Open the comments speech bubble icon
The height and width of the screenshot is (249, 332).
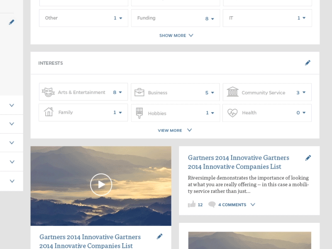click(212, 205)
